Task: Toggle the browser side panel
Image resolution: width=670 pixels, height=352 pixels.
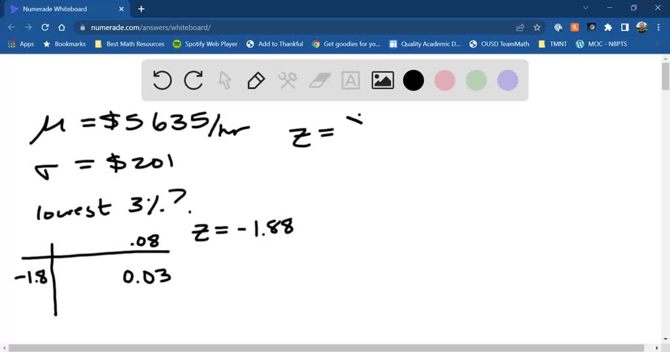Action: (625, 27)
